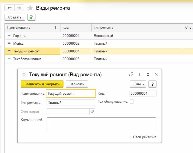
Task: Click the Создать button
Action: pyautogui.click(x=15, y=17)
